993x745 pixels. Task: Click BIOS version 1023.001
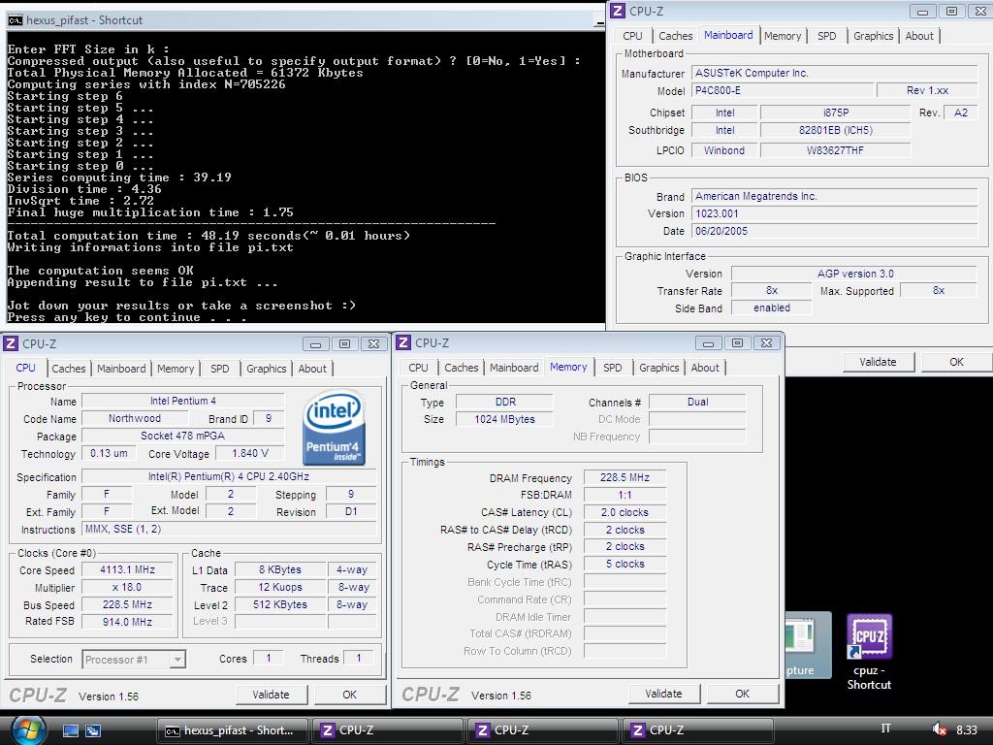coord(833,213)
